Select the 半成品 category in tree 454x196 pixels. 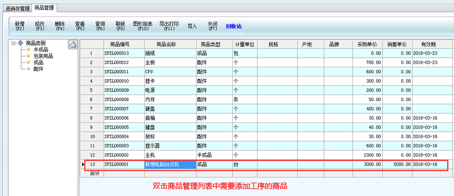click(41, 50)
